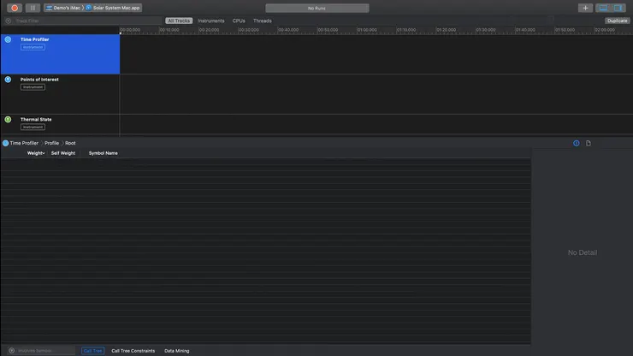Select the Thermal State track

point(60,124)
